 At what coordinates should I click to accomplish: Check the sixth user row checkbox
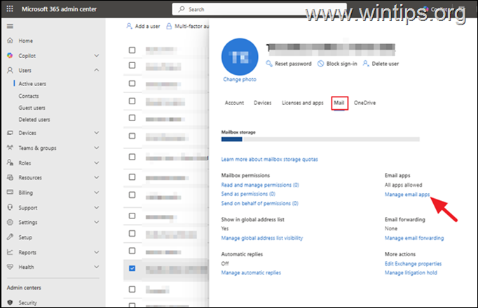(x=132, y=136)
